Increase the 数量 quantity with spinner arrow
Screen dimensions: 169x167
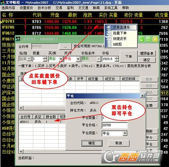pyautogui.click(x=45, y=57)
